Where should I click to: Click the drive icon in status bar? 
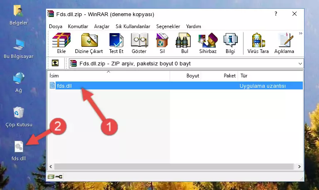[51, 177]
